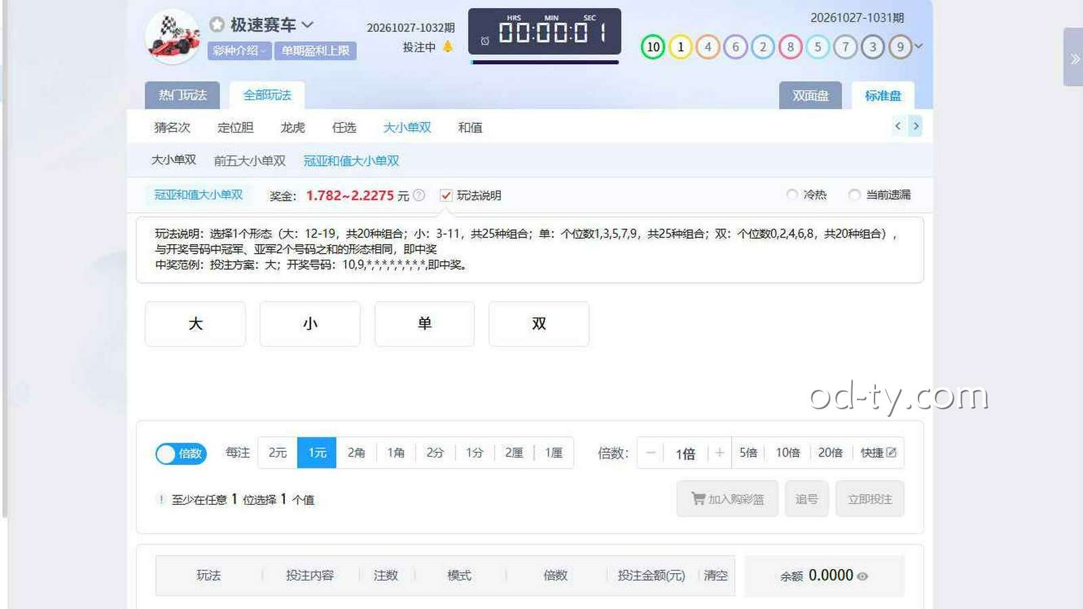Click the left arrow of play-type navigation
The image size is (1083, 609).
coord(898,126)
